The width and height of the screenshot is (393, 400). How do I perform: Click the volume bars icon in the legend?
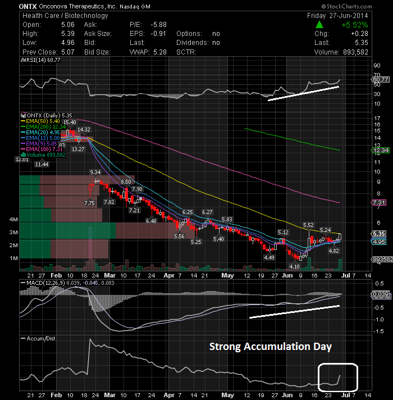point(23,155)
